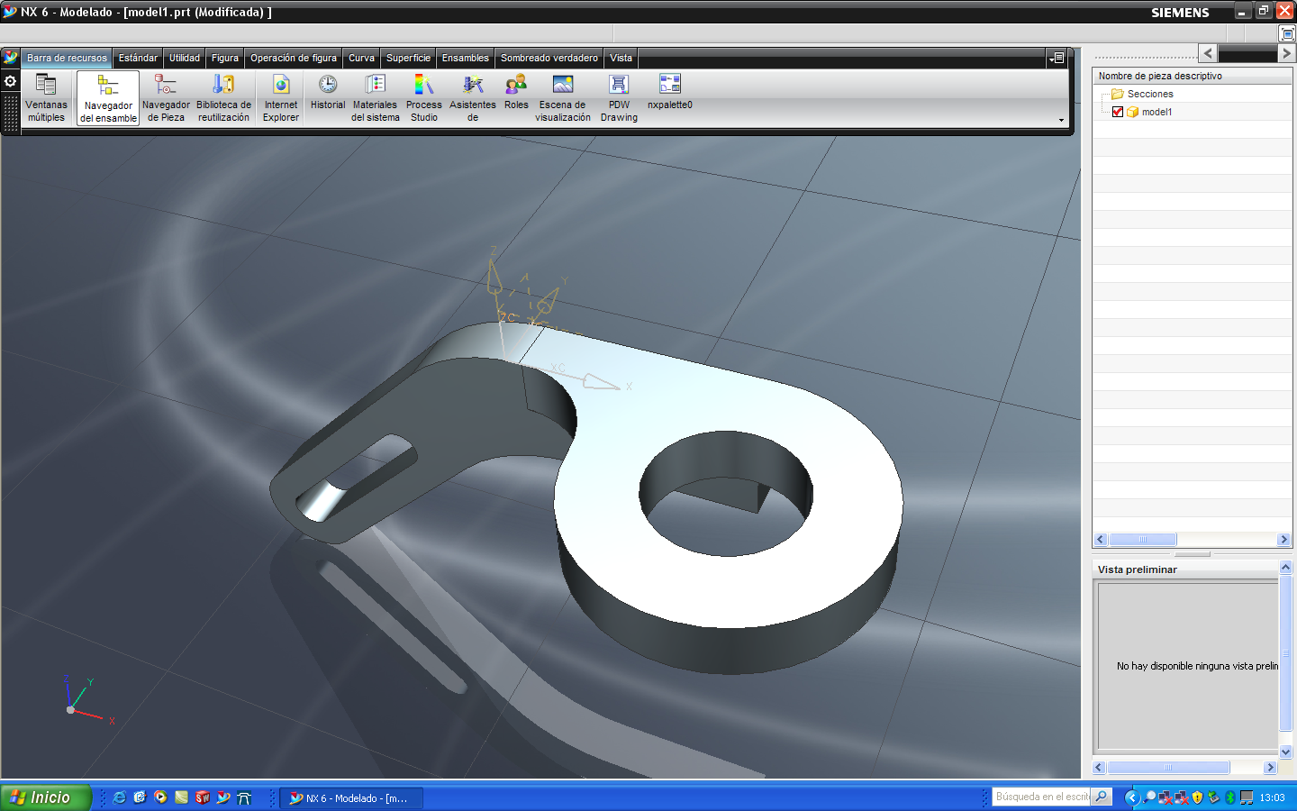The height and width of the screenshot is (811, 1297).
Task: Open Process Studio
Action: click(x=423, y=97)
